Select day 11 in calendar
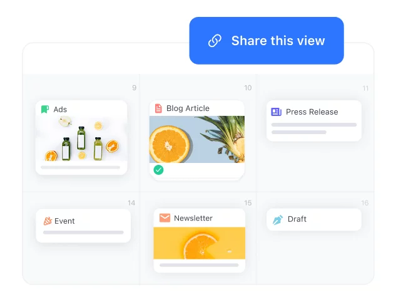 tap(365, 88)
